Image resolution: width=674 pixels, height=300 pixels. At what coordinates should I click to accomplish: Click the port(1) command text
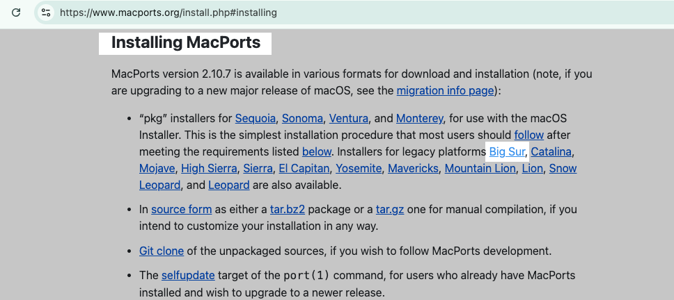306,275
